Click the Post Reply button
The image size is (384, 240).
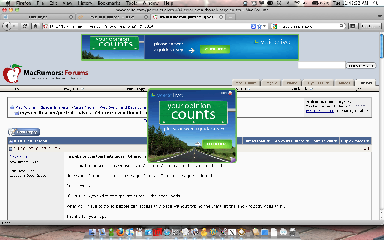point(24,132)
